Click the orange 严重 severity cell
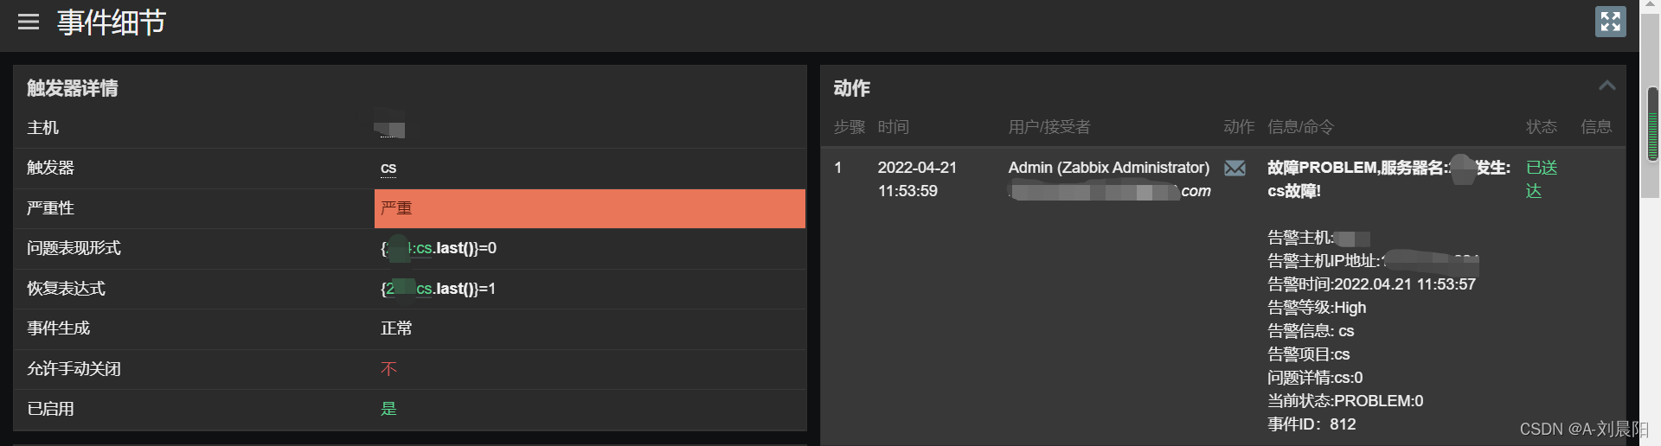This screenshot has height=446, width=1661. coord(589,208)
